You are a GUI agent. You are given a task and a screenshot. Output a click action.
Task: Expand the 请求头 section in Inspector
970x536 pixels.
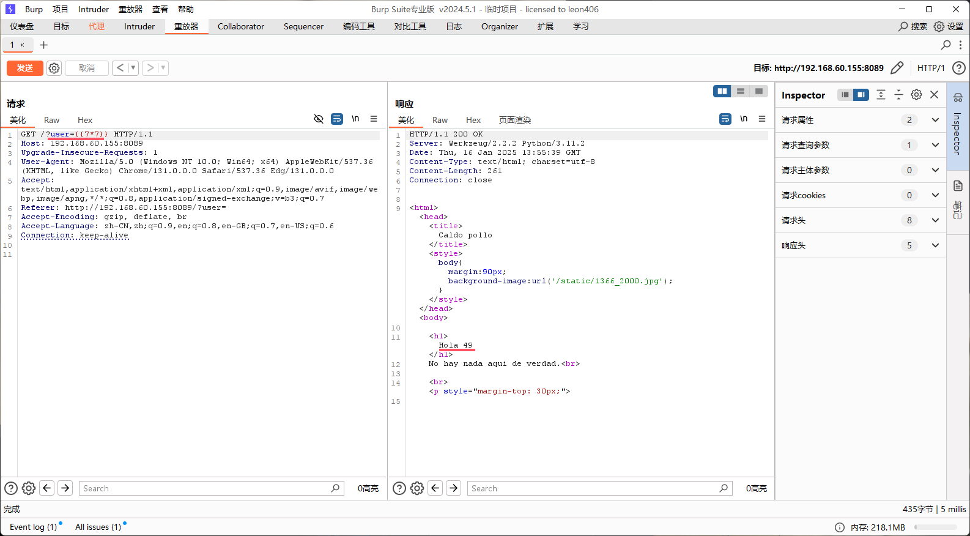tap(935, 220)
